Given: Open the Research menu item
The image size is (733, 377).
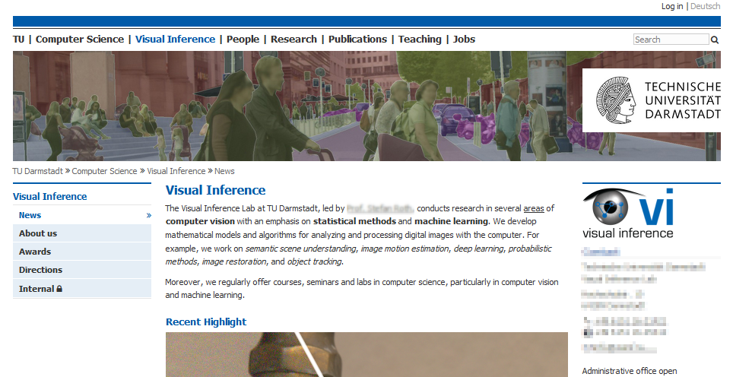Looking at the screenshot, I should coord(294,40).
